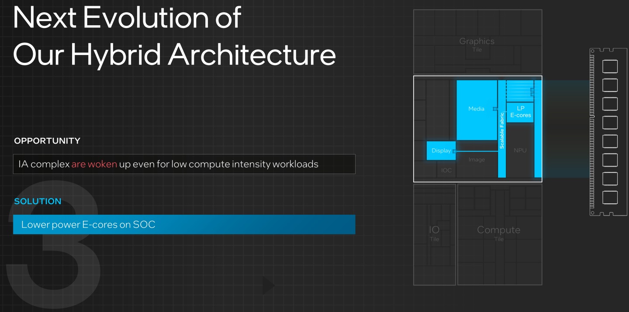Select the IO Tile
Viewport: 629px width, 312px height.
pos(434,233)
